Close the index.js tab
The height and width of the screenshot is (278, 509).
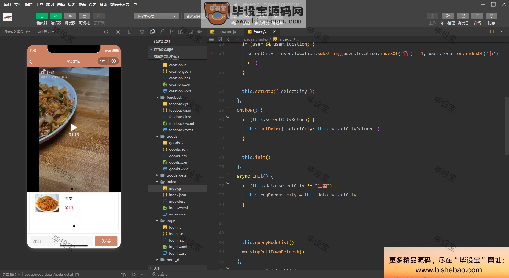point(275,31)
